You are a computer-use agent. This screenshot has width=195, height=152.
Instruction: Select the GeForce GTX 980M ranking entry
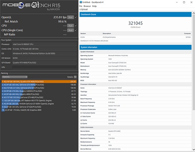(39, 85)
